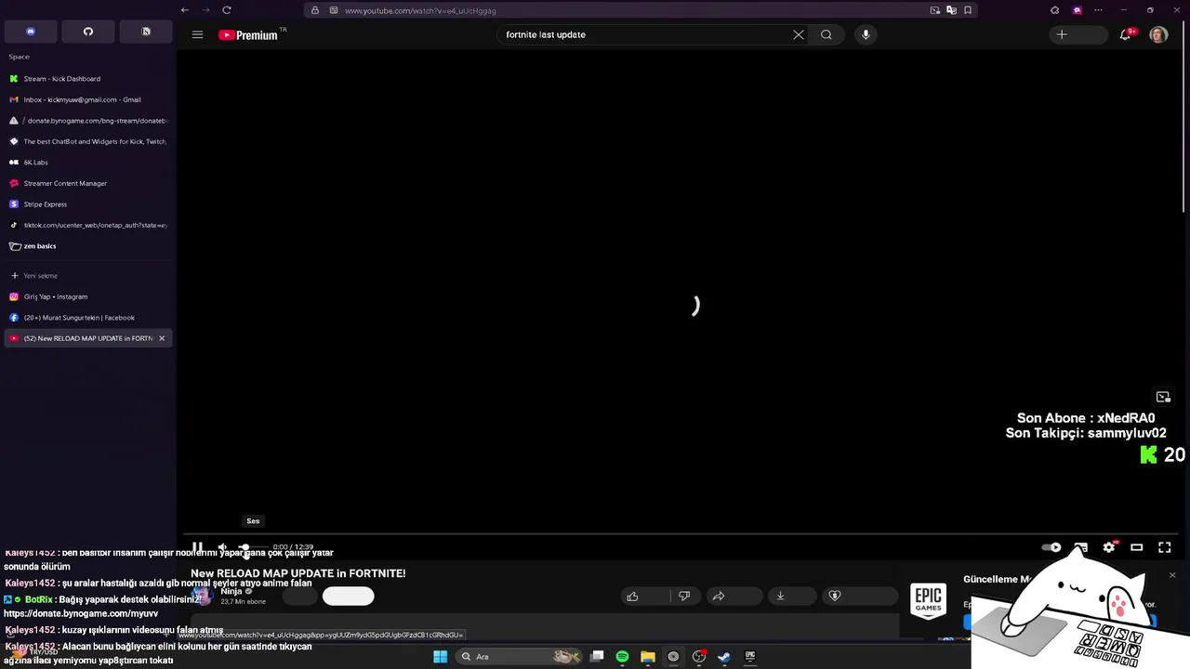Screen dimensions: 1190x669
Task: Open YouTube notifications bell
Action: click(x=1125, y=34)
